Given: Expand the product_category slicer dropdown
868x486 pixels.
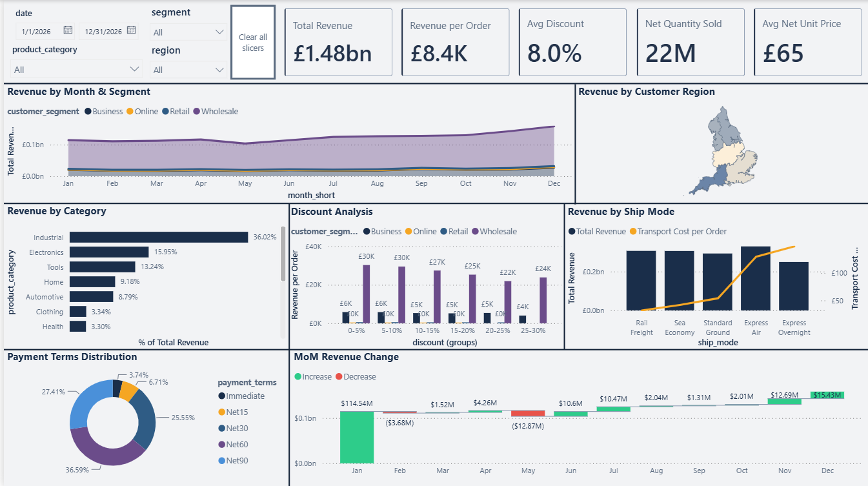Looking at the screenshot, I should [x=135, y=69].
